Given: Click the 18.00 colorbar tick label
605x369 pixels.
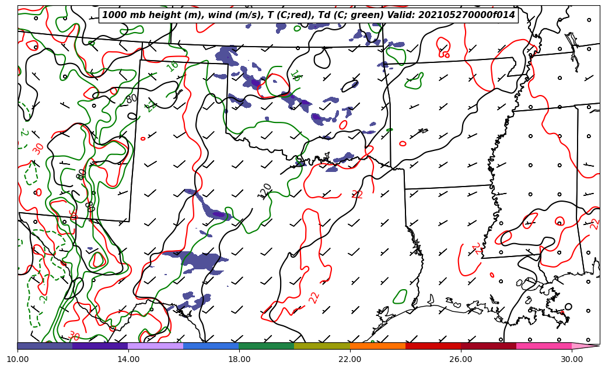Looking at the screenshot, I should tap(239, 359).
